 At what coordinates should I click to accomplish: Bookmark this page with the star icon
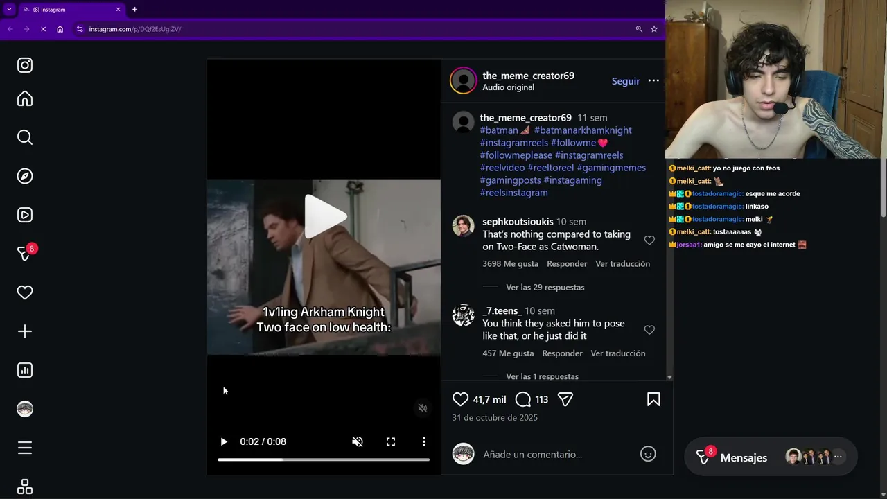coord(653,29)
